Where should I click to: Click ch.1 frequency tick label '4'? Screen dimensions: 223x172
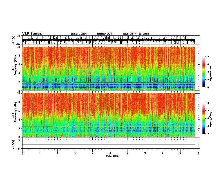tap(20, 73)
